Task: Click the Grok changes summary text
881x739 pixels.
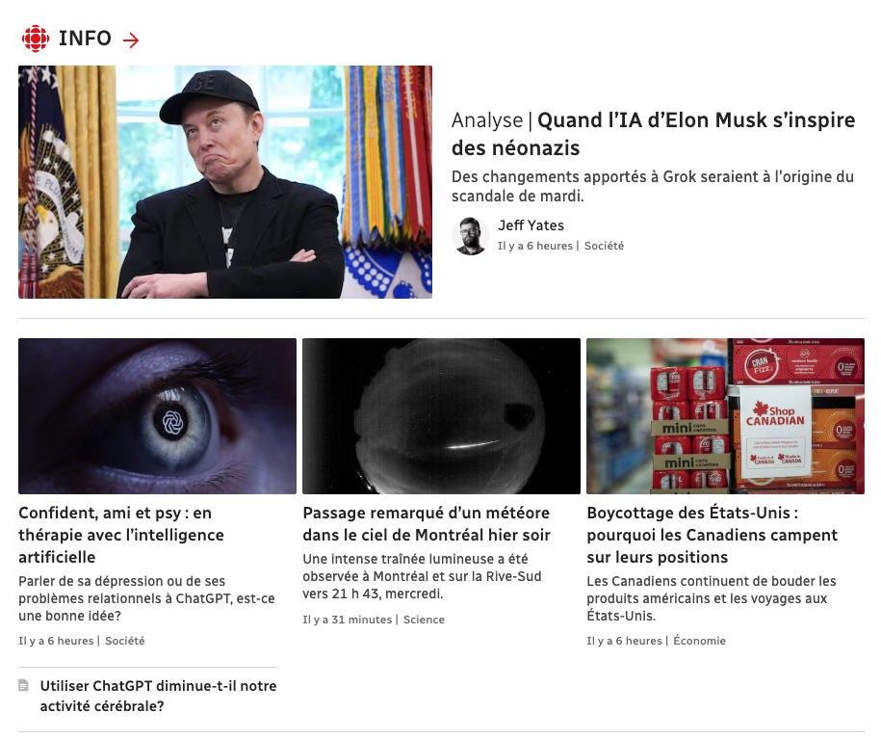Action: click(652, 186)
